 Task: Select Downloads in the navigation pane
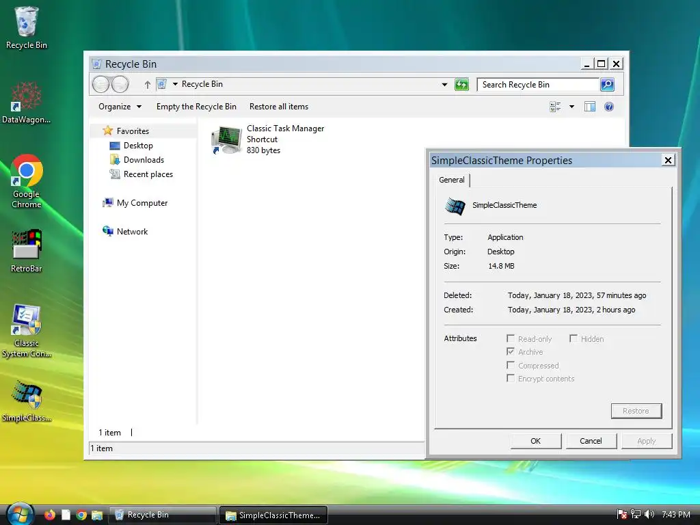click(144, 160)
